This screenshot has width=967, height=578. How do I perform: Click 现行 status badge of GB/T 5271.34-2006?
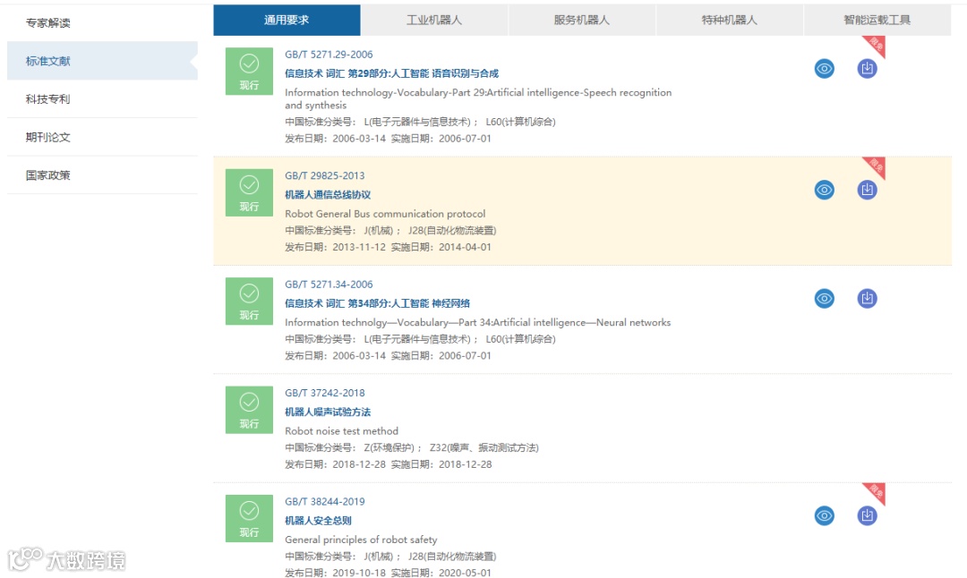[x=249, y=302]
